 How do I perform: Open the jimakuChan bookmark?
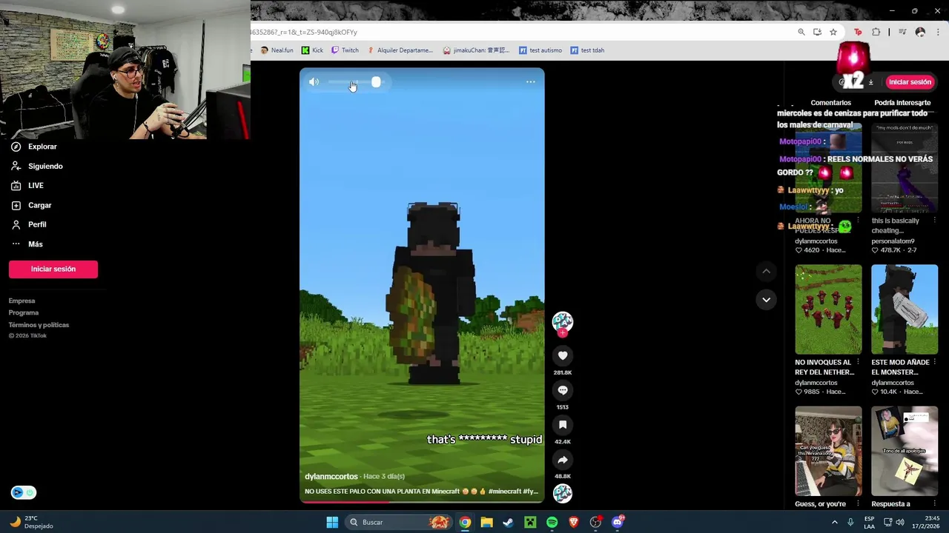tap(477, 50)
